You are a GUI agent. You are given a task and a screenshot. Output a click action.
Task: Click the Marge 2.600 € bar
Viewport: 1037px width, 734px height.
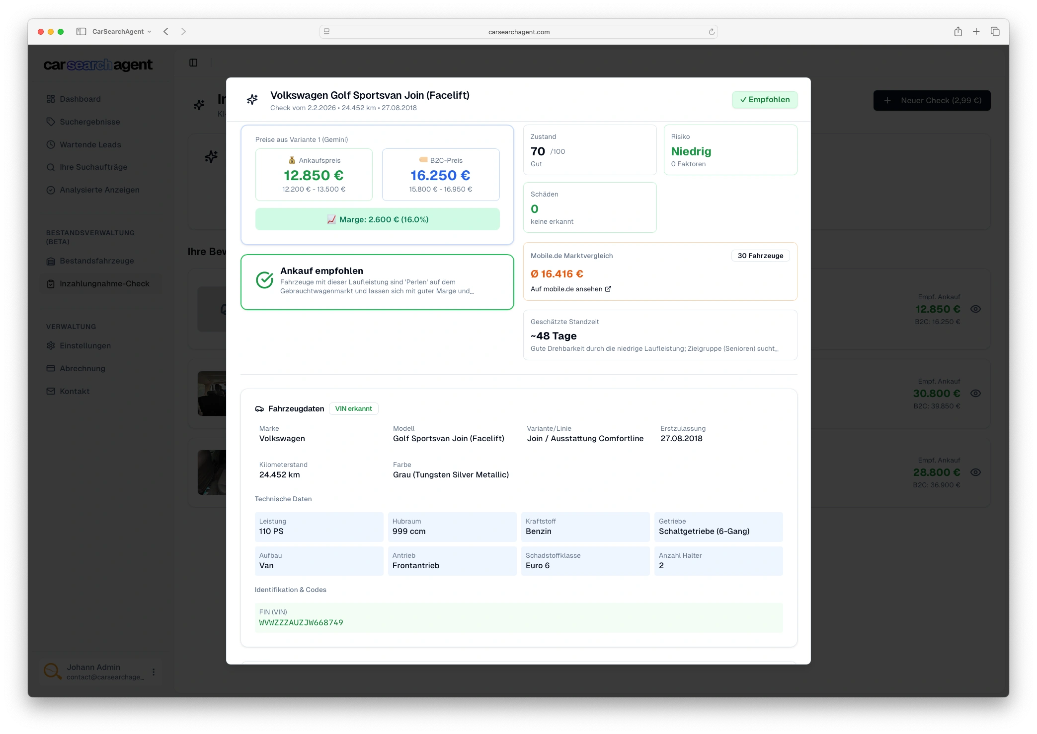[x=377, y=219]
